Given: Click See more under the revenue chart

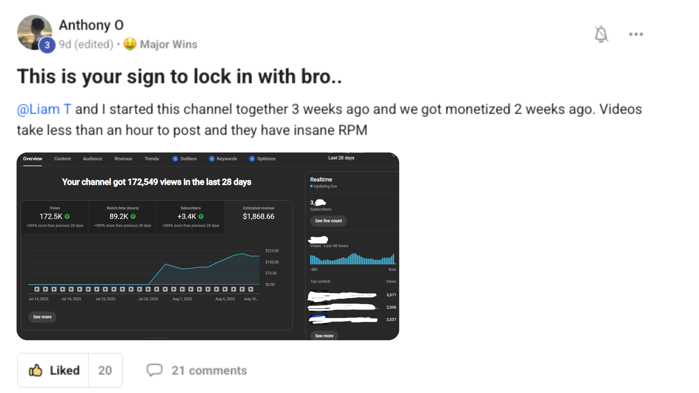Looking at the screenshot, I should (x=42, y=317).
